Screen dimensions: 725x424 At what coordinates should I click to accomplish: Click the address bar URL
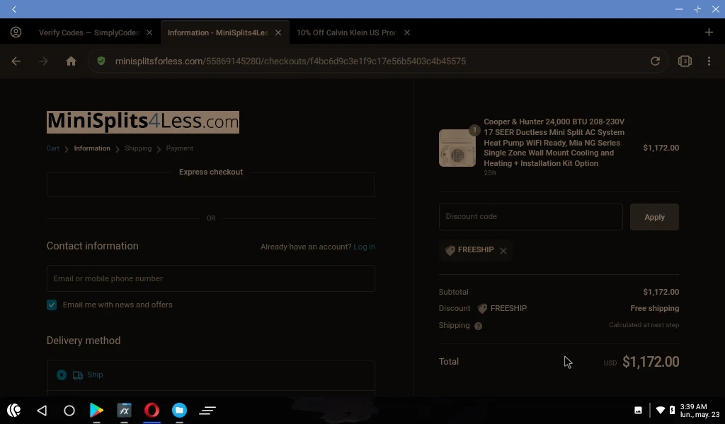pos(290,61)
